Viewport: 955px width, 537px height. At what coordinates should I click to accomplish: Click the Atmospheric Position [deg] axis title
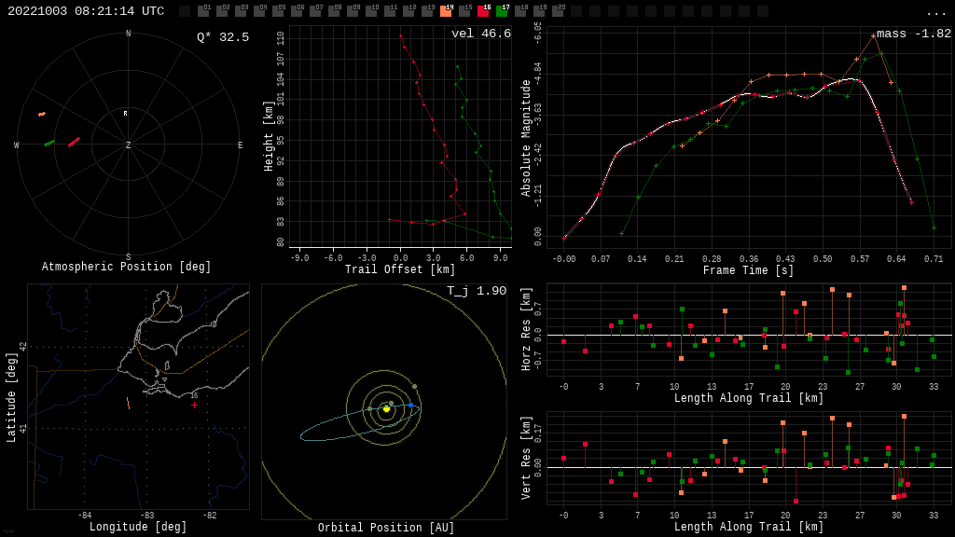pyautogui.click(x=126, y=267)
